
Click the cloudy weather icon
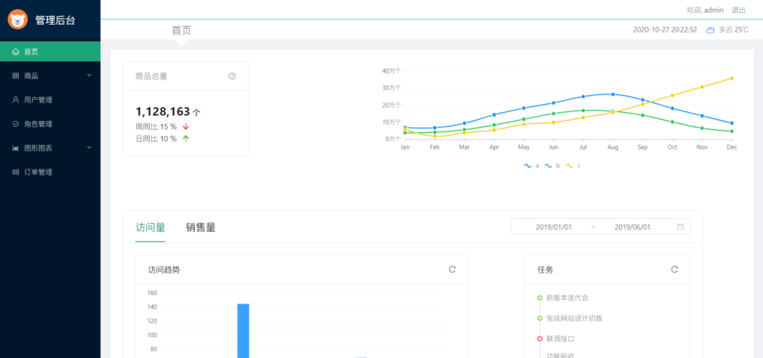(710, 30)
